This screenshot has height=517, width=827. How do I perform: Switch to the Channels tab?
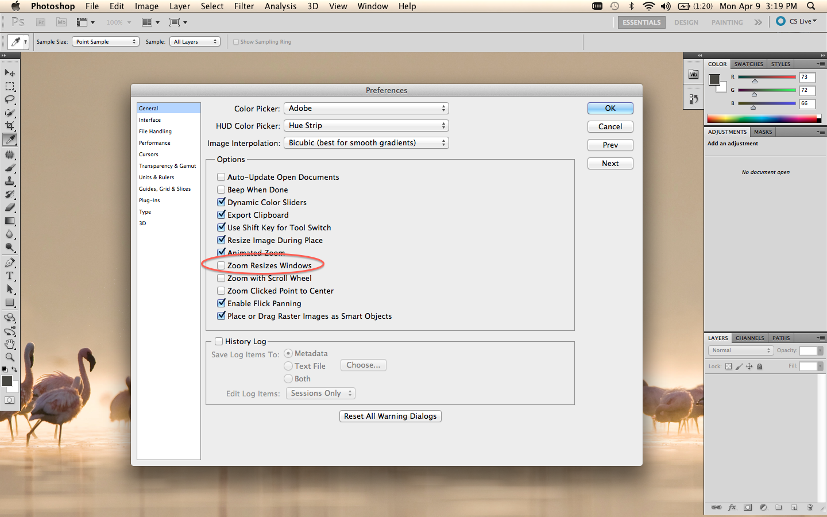point(749,338)
